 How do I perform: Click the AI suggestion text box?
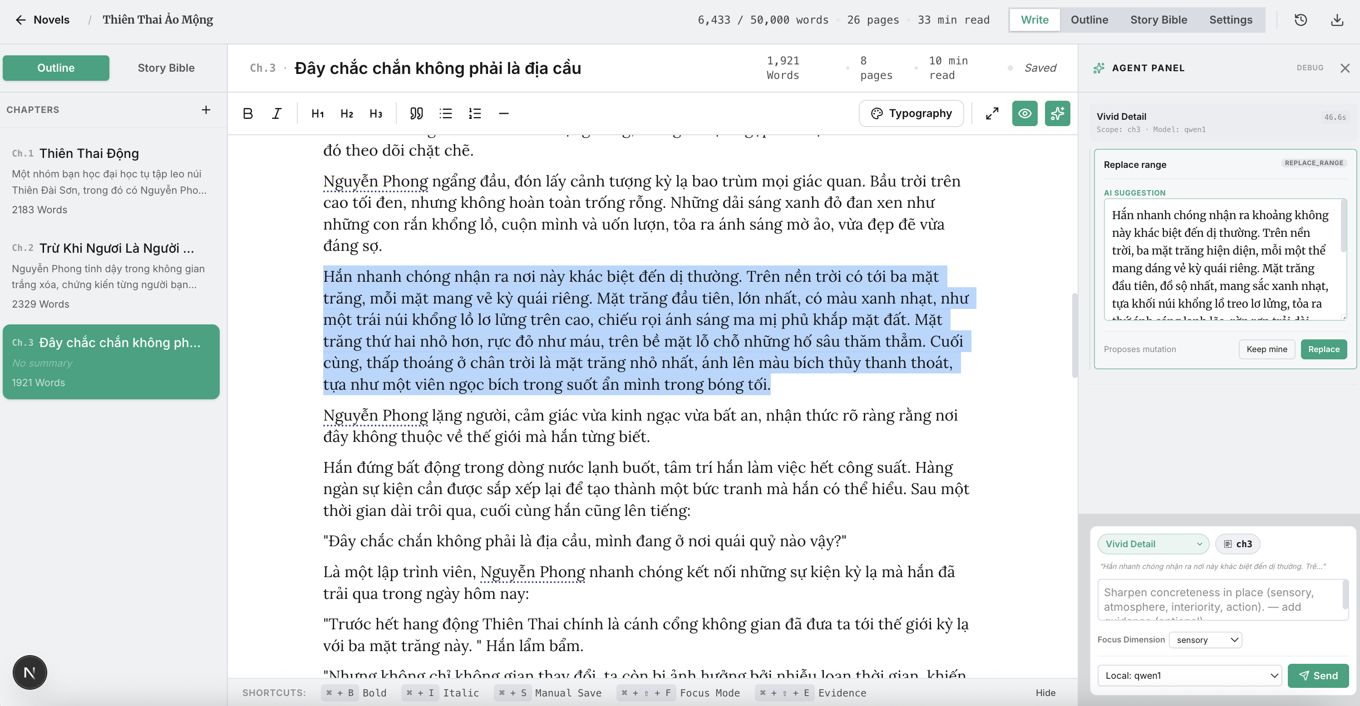(x=1224, y=260)
